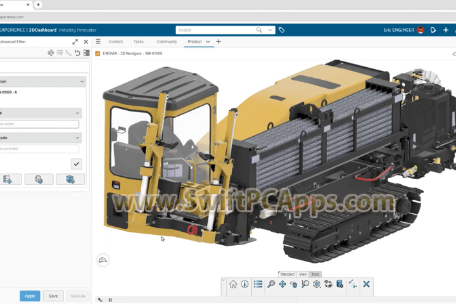This screenshot has width=456, height=304.
Task: Open Eric ENGINEER profile avatar
Action: (421, 30)
